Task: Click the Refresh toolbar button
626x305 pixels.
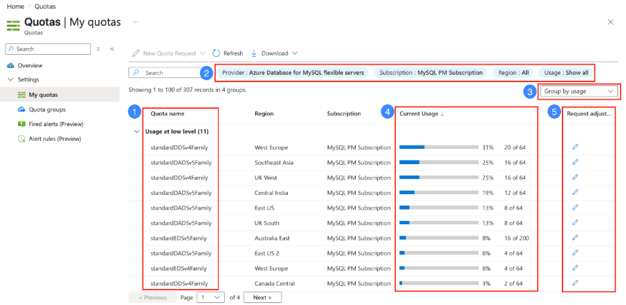Action: [227, 53]
